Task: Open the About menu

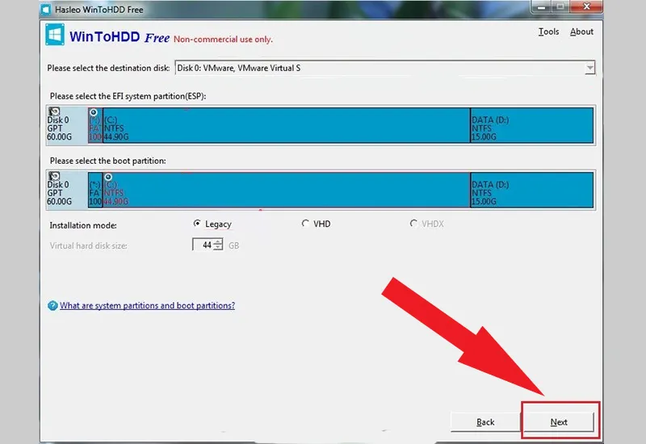Action: [581, 32]
